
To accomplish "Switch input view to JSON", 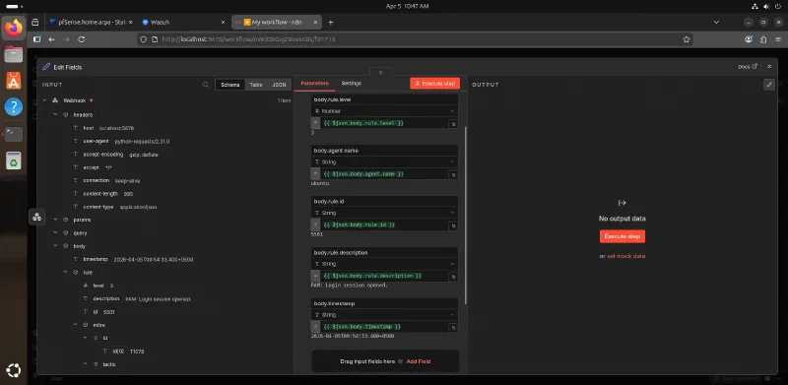I will click(279, 85).
